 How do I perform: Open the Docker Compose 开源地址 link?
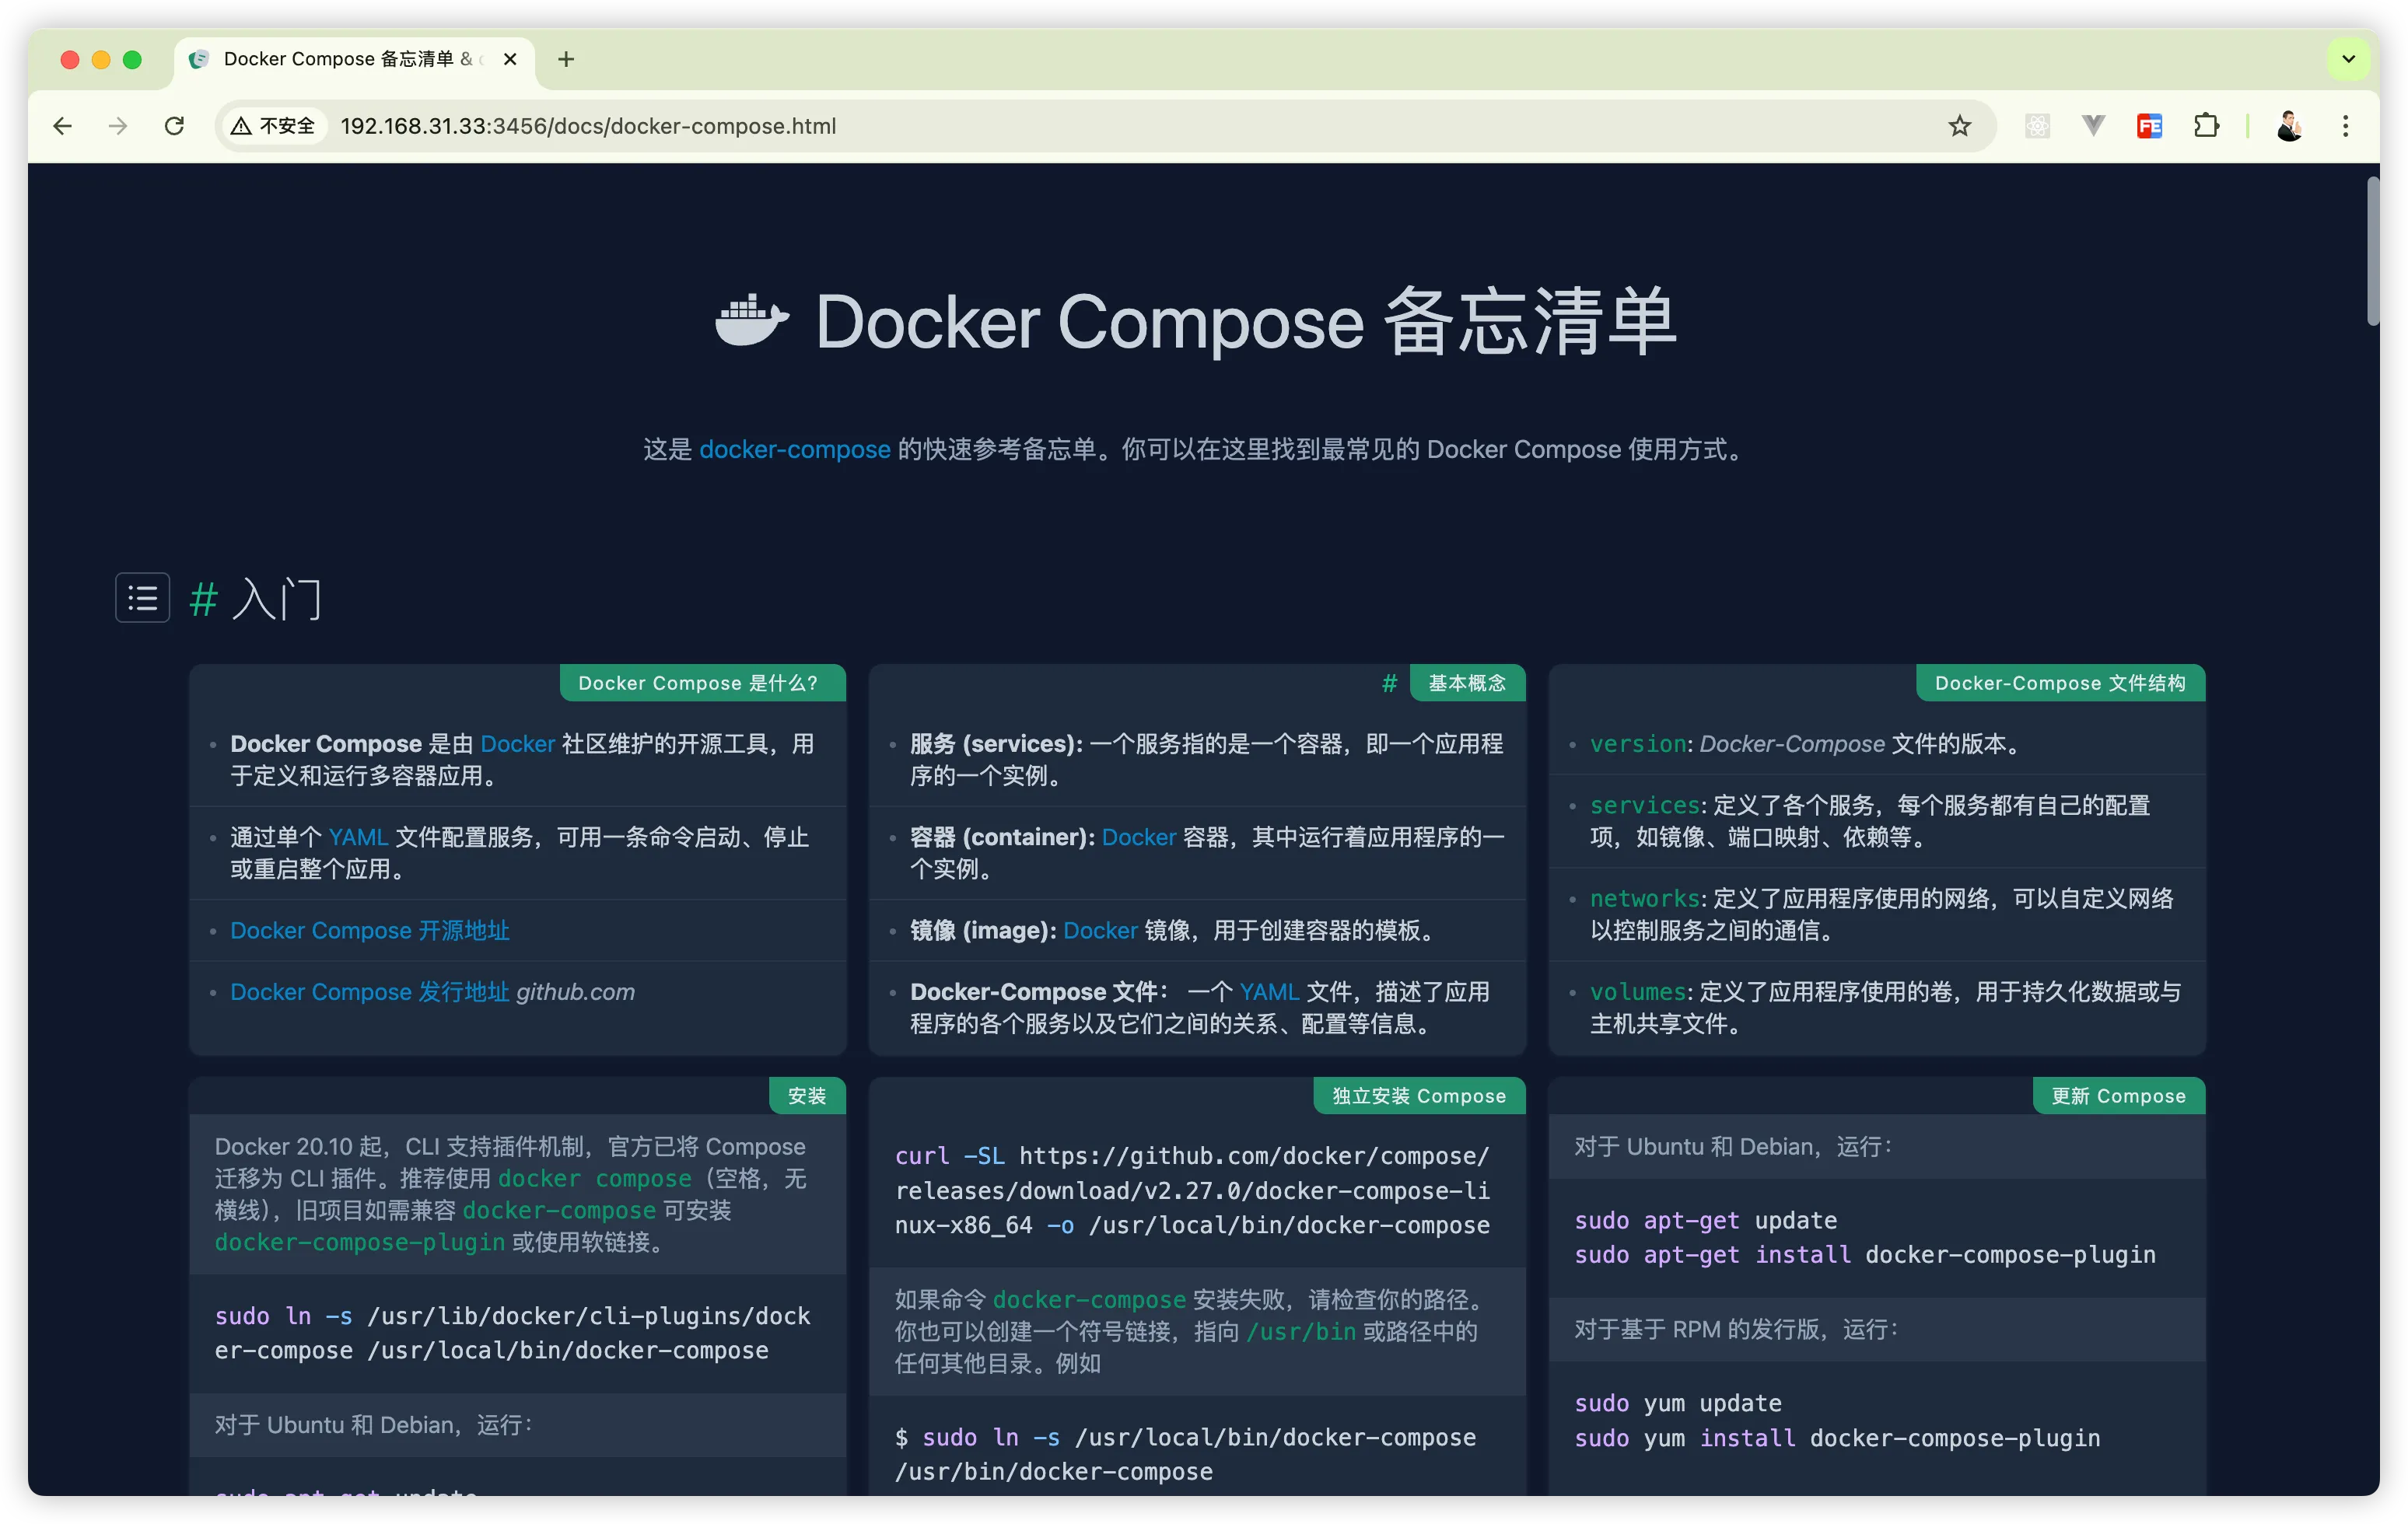(370, 930)
